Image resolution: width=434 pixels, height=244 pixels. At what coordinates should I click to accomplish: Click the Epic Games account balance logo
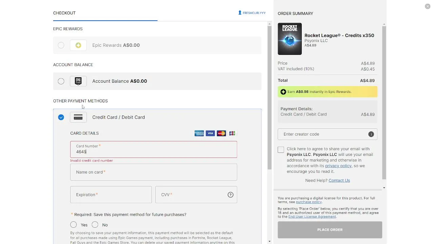(x=78, y=81)
